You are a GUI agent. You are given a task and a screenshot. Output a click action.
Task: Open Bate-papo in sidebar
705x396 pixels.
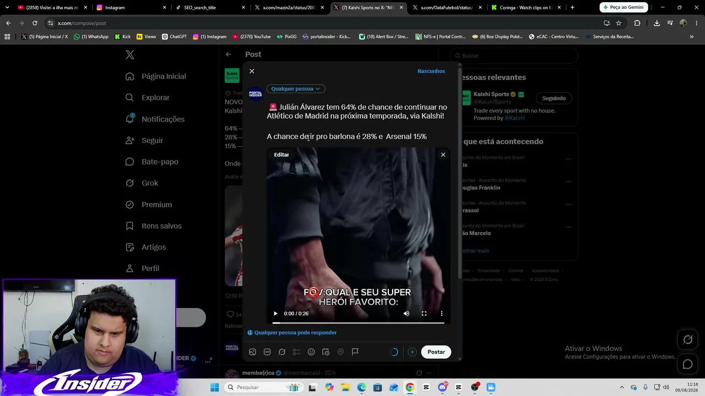151,162
